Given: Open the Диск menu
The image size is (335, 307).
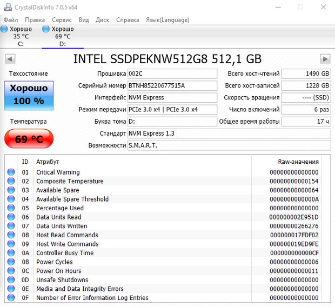Looking at the screenshot, I should click(x=102, y=20).
